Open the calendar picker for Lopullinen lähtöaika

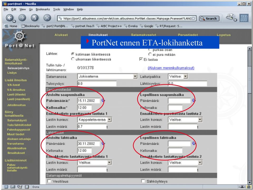(x=194, y=143)
